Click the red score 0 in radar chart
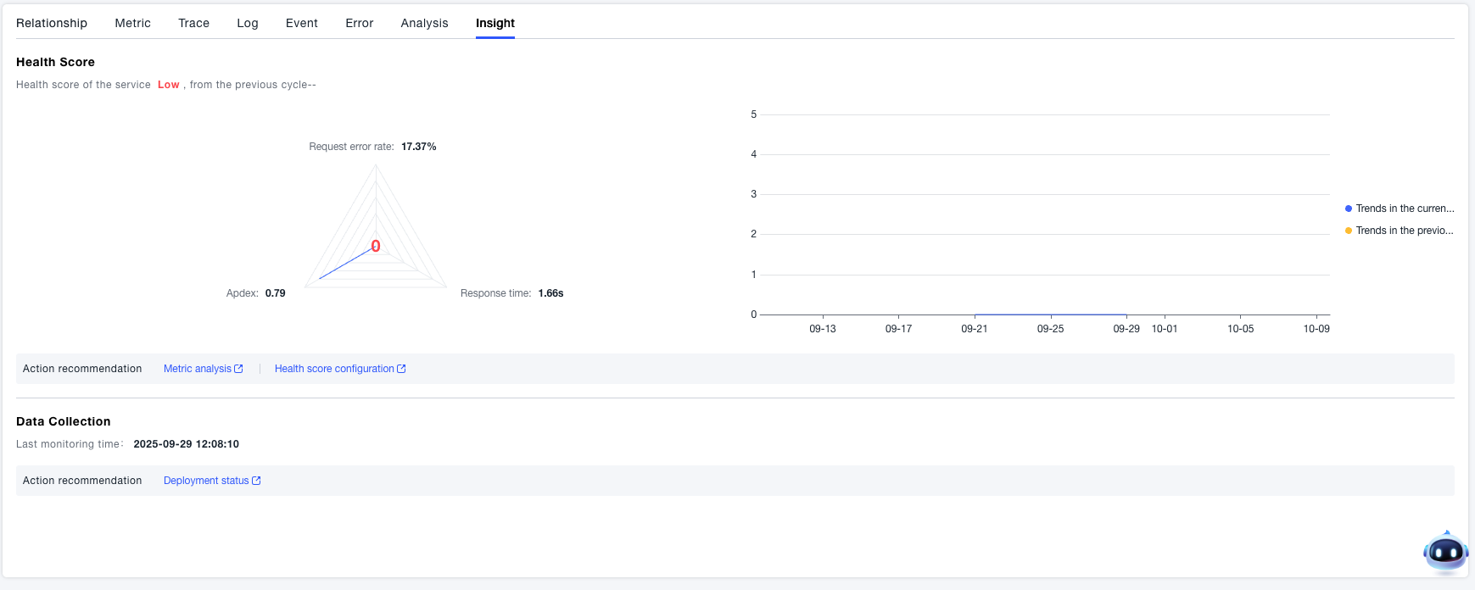 click(376, 247)
